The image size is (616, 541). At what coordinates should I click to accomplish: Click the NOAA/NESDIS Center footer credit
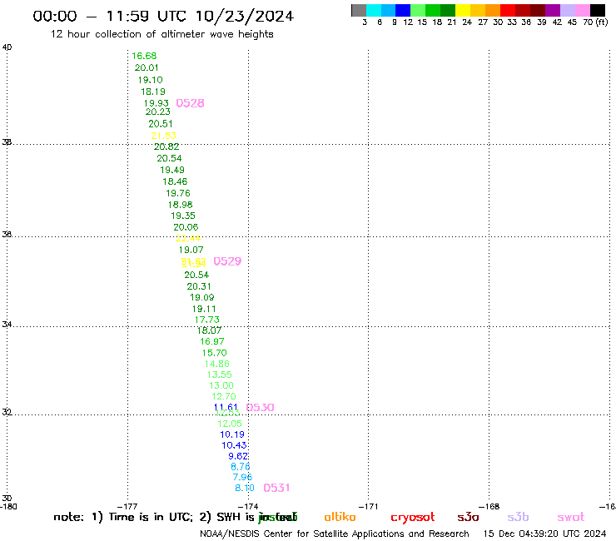click(335, 534)
